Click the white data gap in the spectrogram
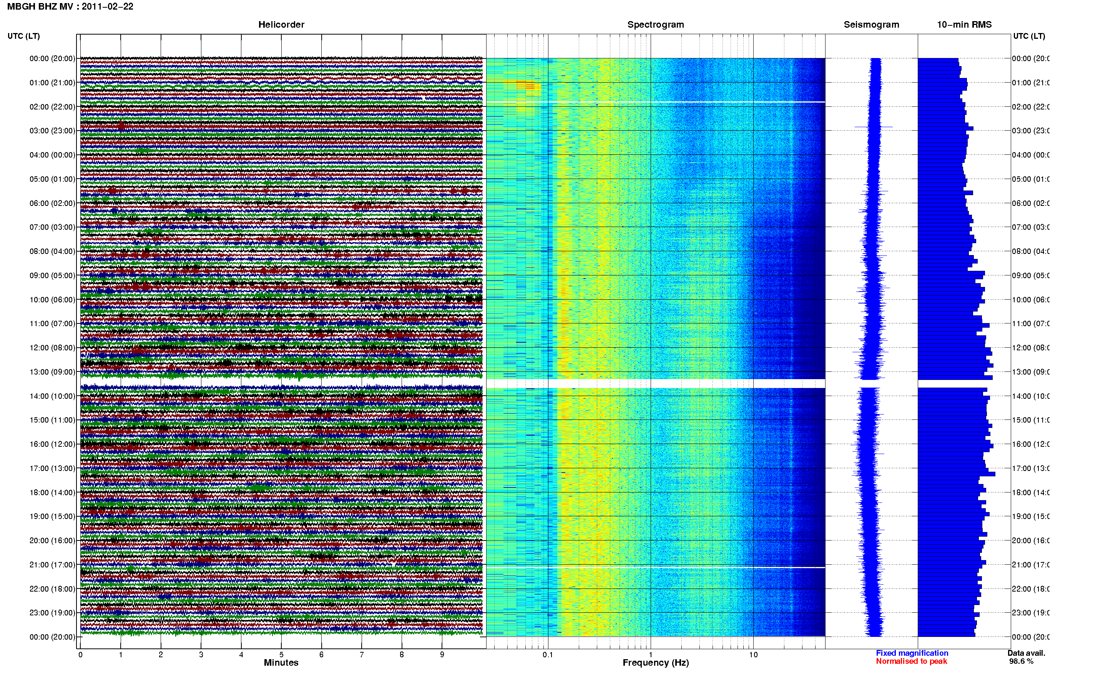1093x683 pixels. tap(656, 383)
